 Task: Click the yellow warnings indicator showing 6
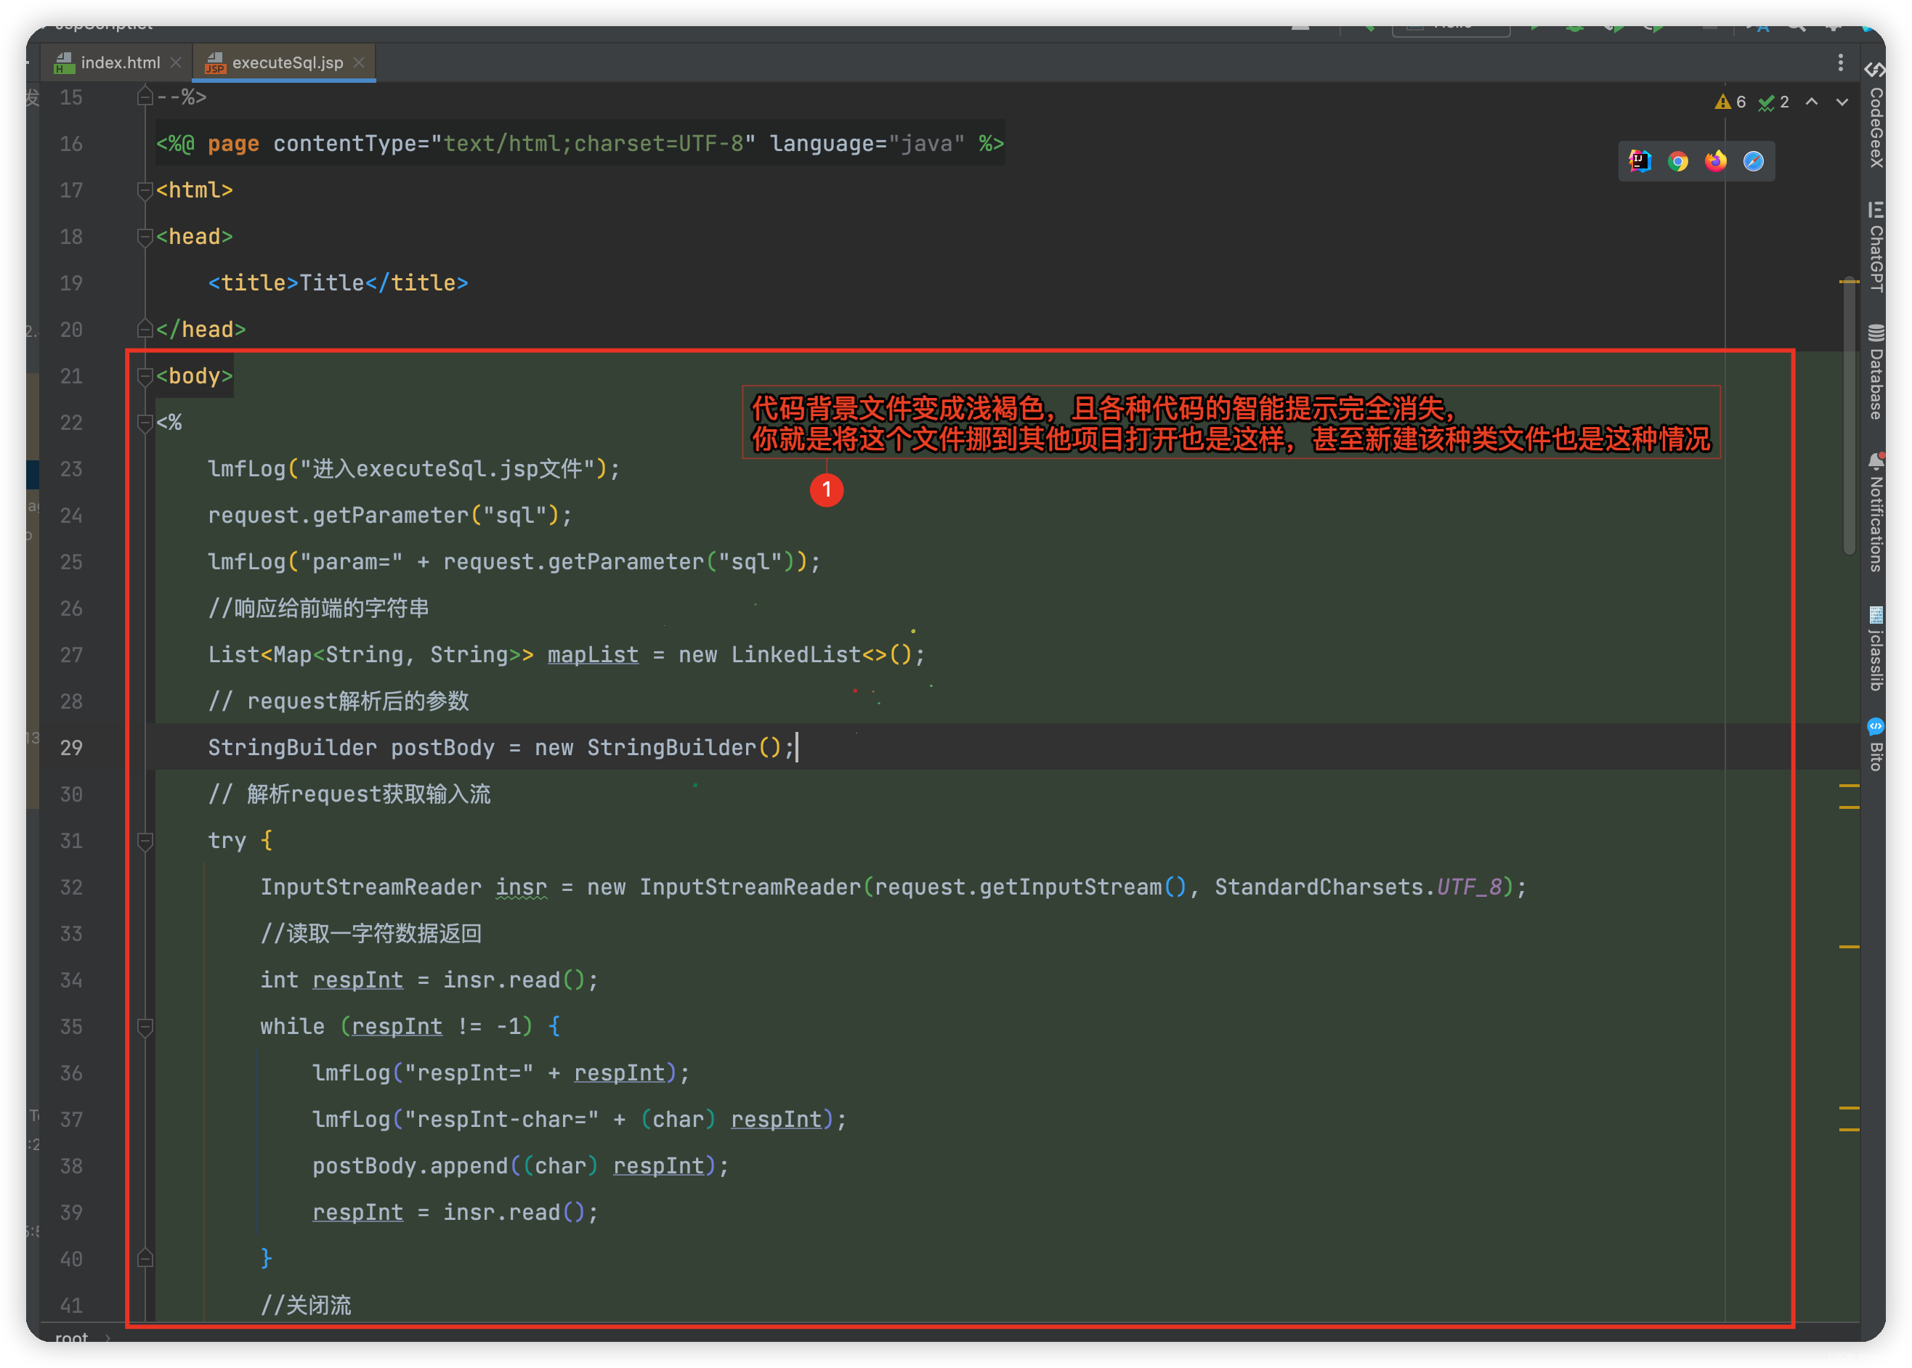tap(1730, 102)
